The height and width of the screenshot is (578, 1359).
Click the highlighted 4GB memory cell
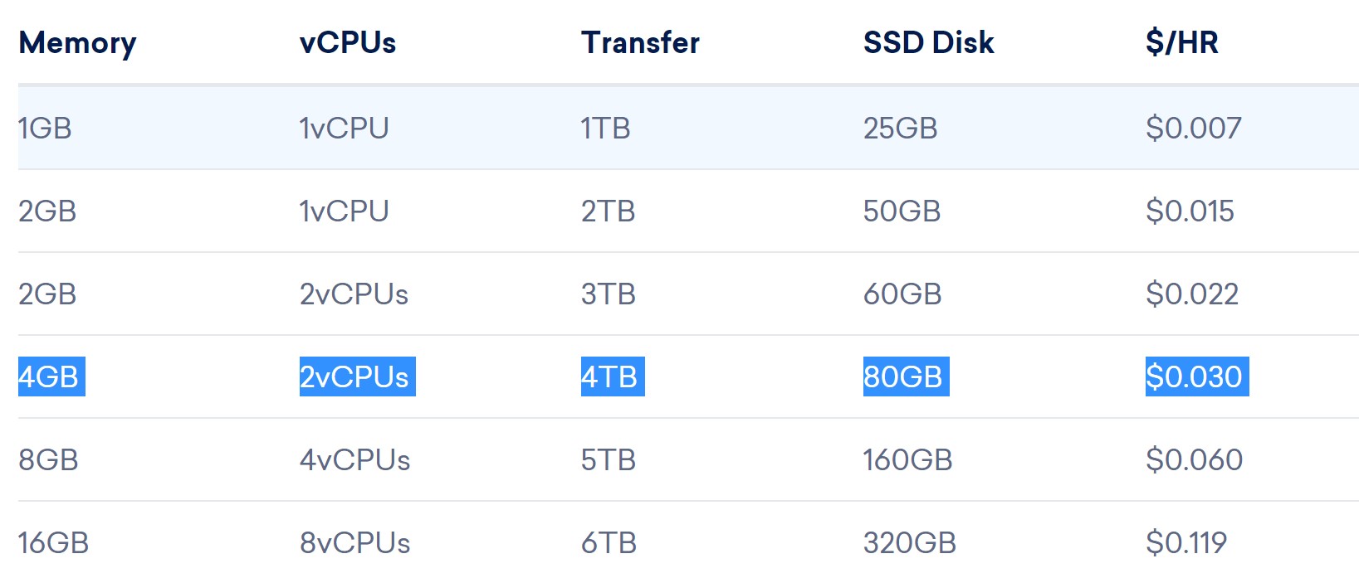[49, 377]
